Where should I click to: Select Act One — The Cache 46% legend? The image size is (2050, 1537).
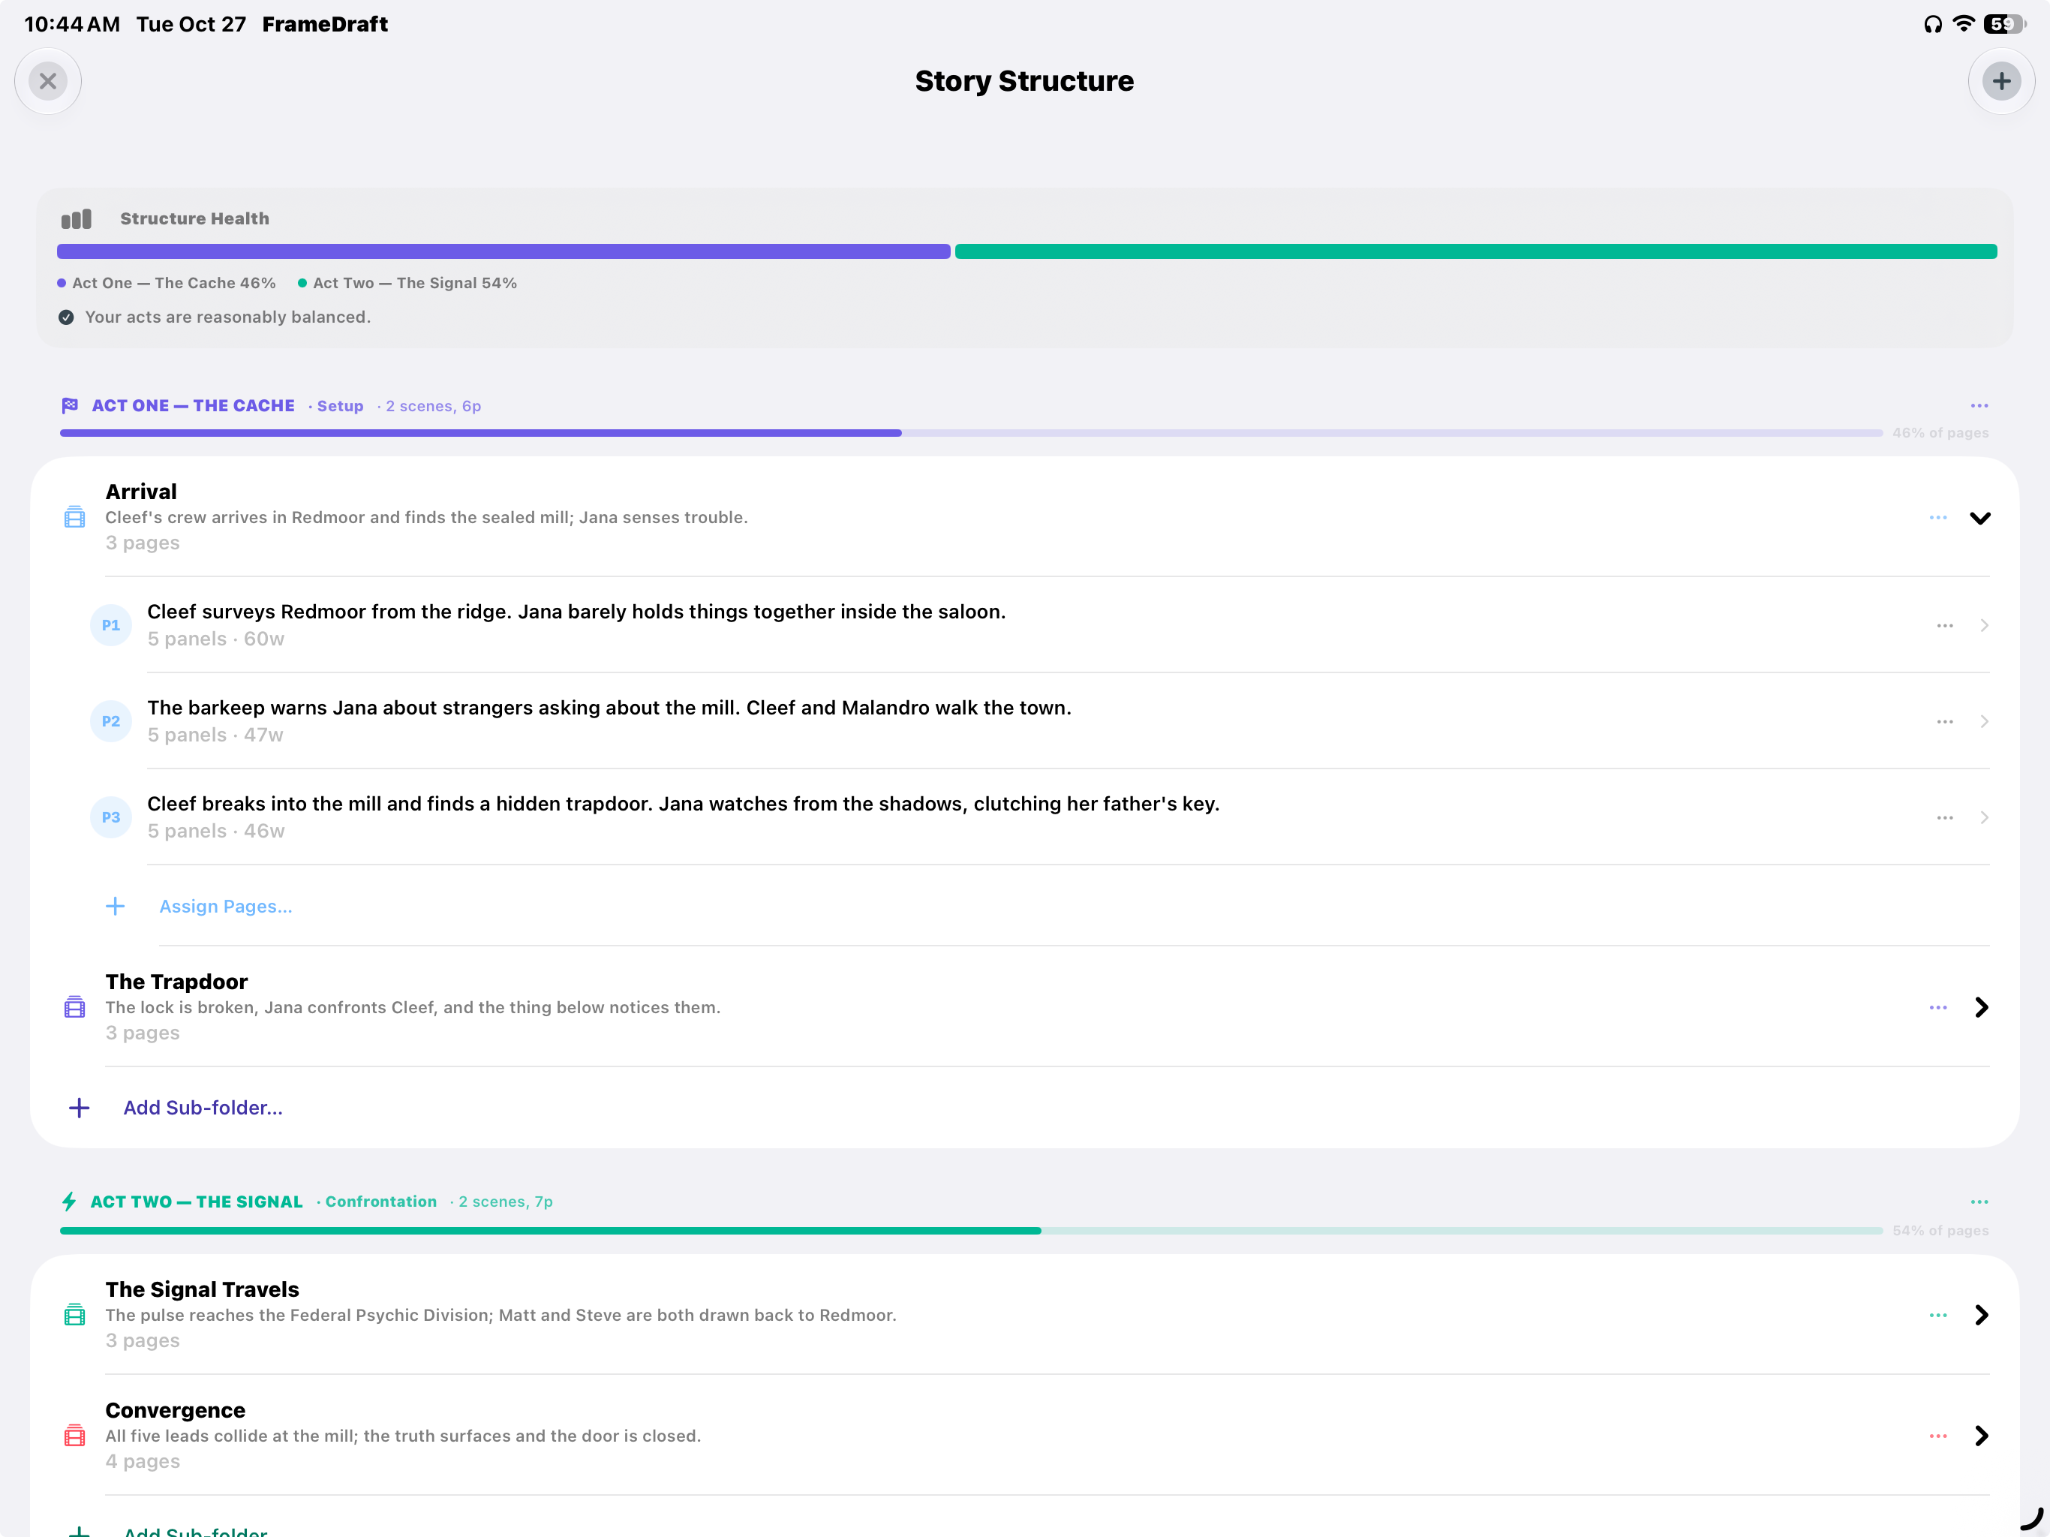tap(166, 283)
